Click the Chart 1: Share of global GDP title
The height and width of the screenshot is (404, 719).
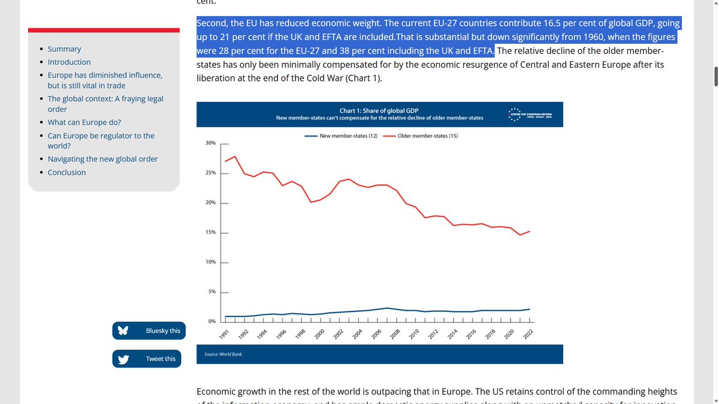pyautogui.click(x=379, y=111)
